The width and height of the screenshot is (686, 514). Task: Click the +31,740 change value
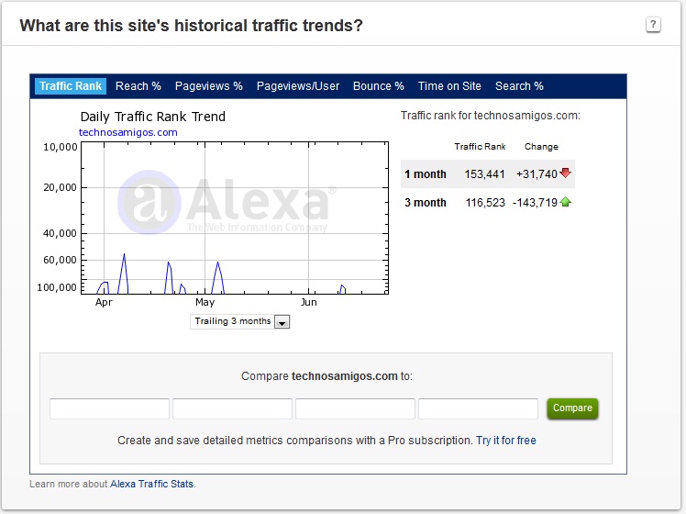pyautogui.click(x=537, y=174)
